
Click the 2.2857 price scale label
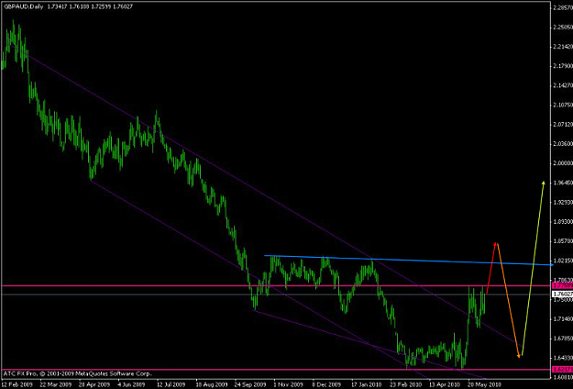point(563,7)
